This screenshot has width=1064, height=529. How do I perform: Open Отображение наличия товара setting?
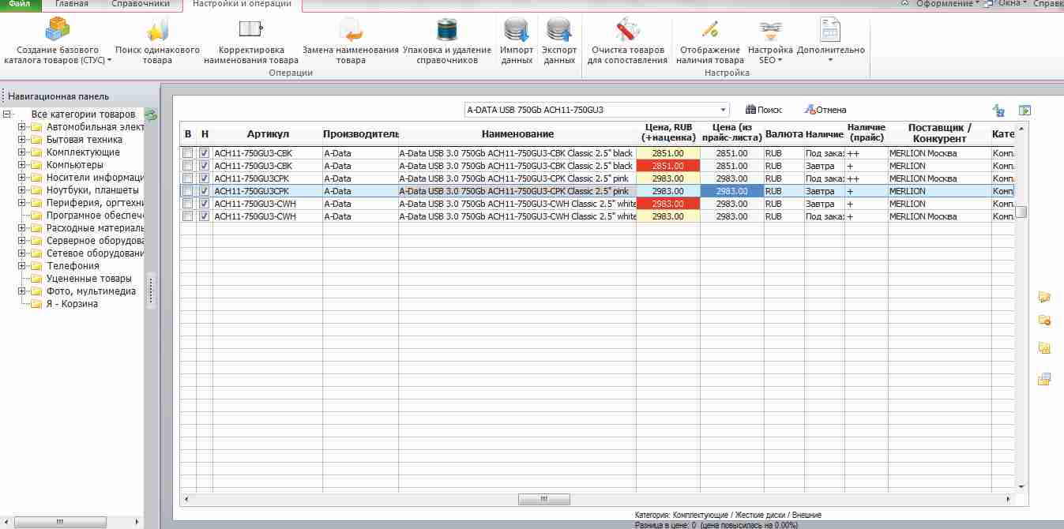710,39
